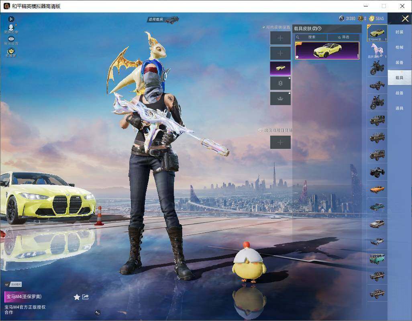
Task: Select the 载具 tab
Action: [x=400, y=78]
